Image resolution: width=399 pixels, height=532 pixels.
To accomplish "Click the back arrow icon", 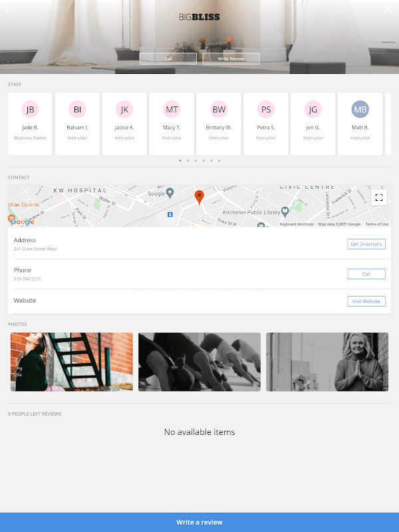I will point(7,10).
